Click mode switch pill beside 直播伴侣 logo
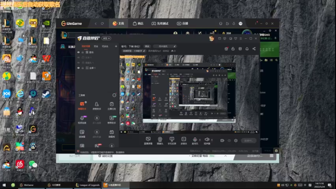Viewport: 336px width, 189px height. pos(106,38)
